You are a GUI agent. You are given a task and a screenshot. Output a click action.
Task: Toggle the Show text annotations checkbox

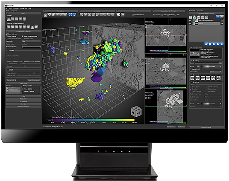coord(23,36)
